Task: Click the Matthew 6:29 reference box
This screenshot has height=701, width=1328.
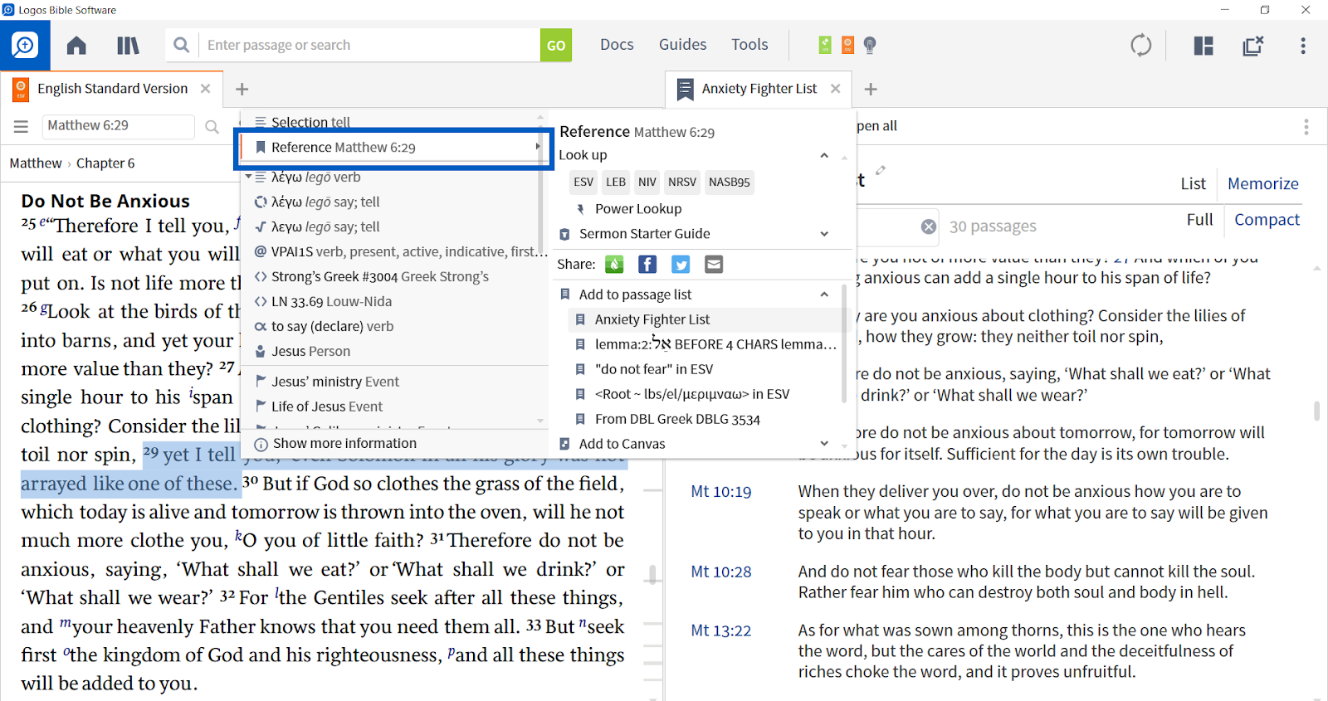Action: pos(118,126)
